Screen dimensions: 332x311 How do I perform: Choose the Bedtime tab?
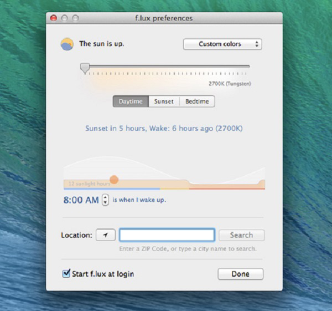[198, 101]
